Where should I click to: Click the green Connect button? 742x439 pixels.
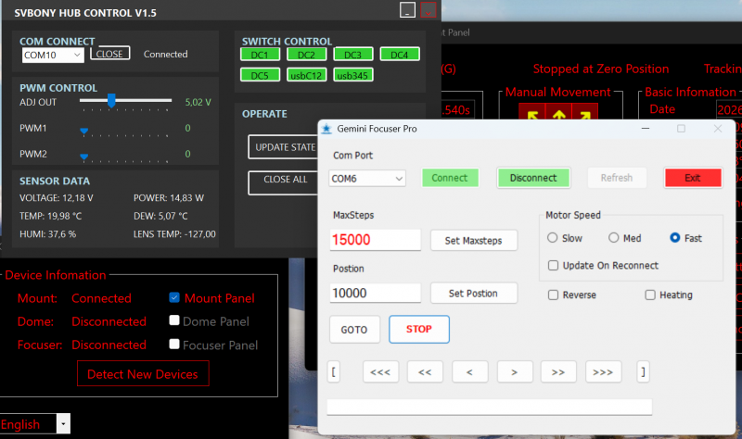450,178
